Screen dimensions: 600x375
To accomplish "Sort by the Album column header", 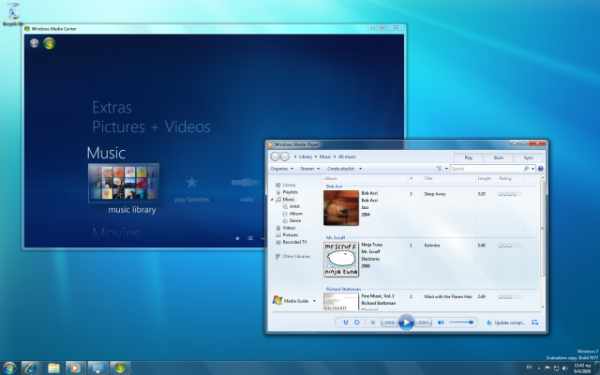I will pos(331,179).
